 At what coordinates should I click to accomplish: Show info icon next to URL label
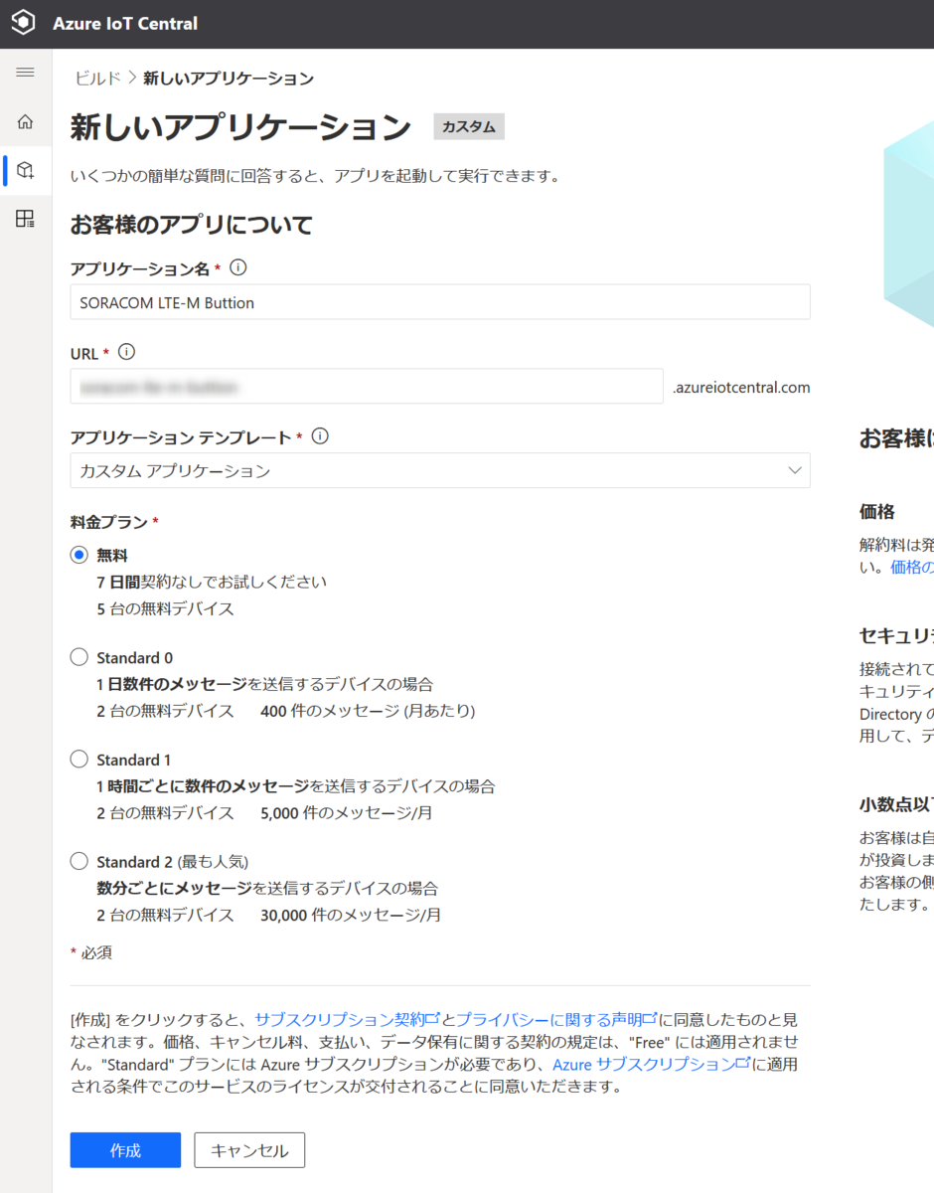point(126,352)
